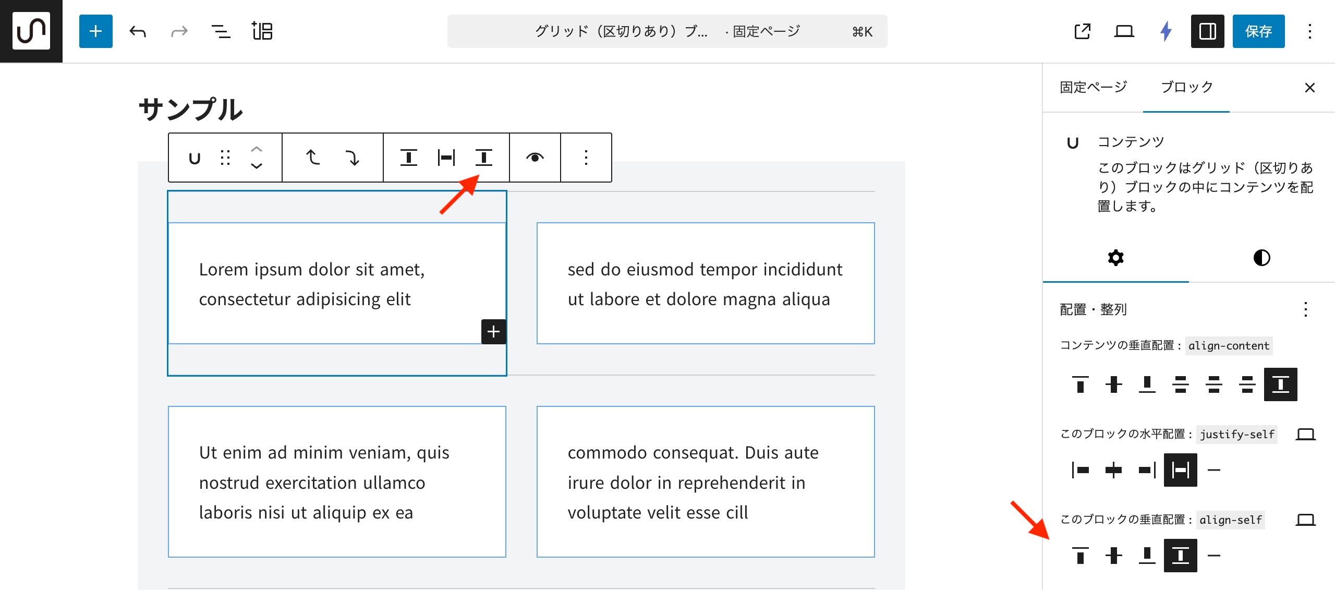Viewport: 1335px width, 590px height.
Task: Select center option for justify-self
Action: pos(1113,470)
